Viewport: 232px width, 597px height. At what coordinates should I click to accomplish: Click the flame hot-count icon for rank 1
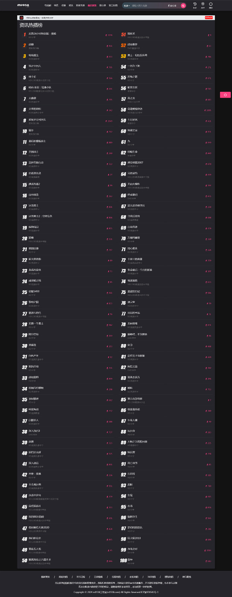pyautogui.click(x=107, y=35)
